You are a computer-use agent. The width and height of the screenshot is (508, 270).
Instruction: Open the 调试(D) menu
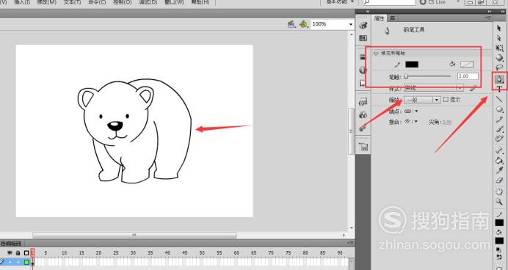coord(148,2)
